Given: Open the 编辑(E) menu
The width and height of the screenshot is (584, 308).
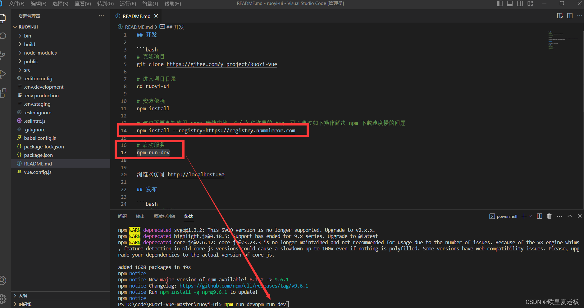Looking at the screenshot, I should [x=39, y=3].
